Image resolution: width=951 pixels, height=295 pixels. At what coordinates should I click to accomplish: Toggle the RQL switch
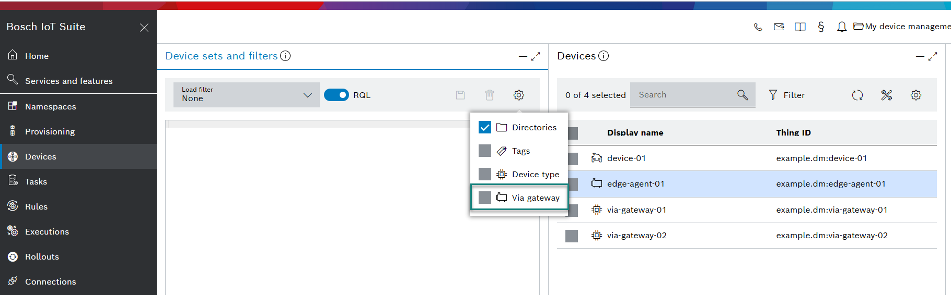(x=337, y=95)
